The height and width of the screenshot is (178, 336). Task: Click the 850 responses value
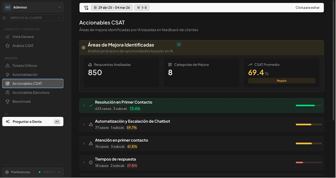click(x=95, y=72)
